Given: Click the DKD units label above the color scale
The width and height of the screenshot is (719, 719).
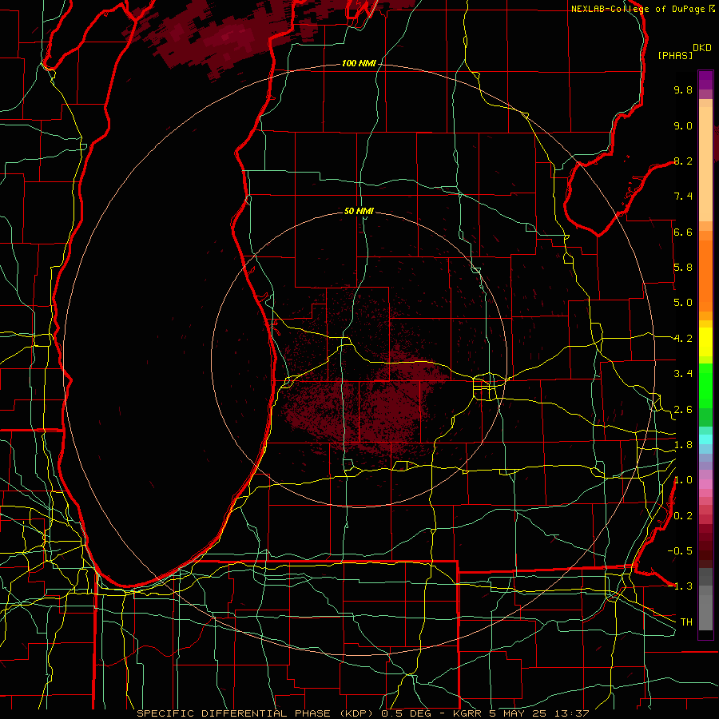Looking at the screenshot, I should [701, 48].
